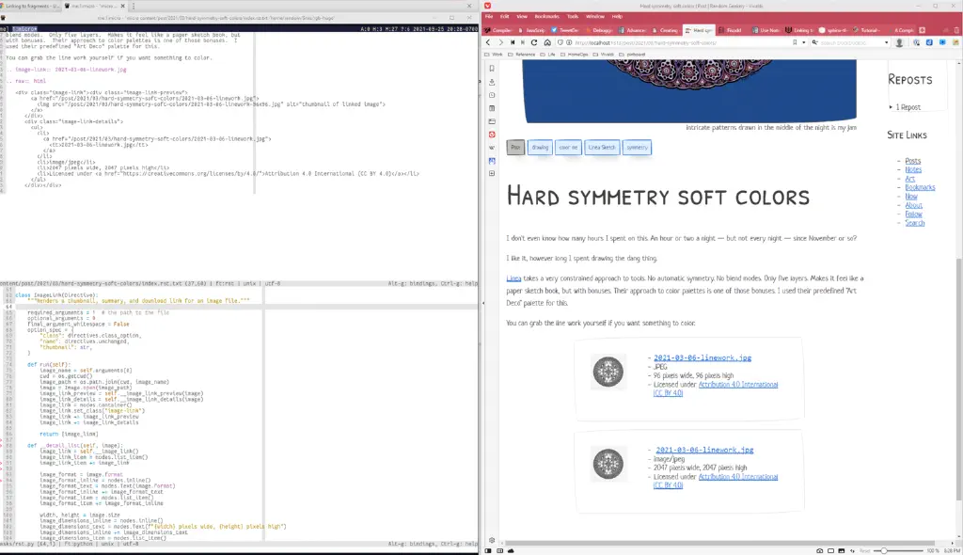
Task: Open the Bookmarks link under Site Links
Action: (x=920, y=187)
